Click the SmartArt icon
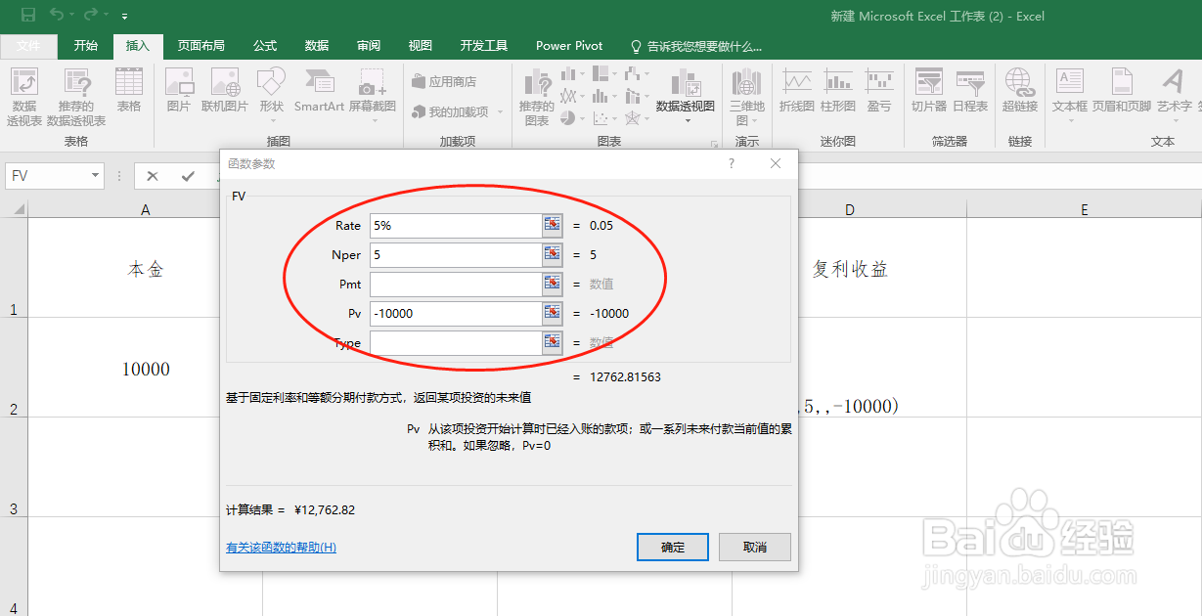 click(320, 91)
